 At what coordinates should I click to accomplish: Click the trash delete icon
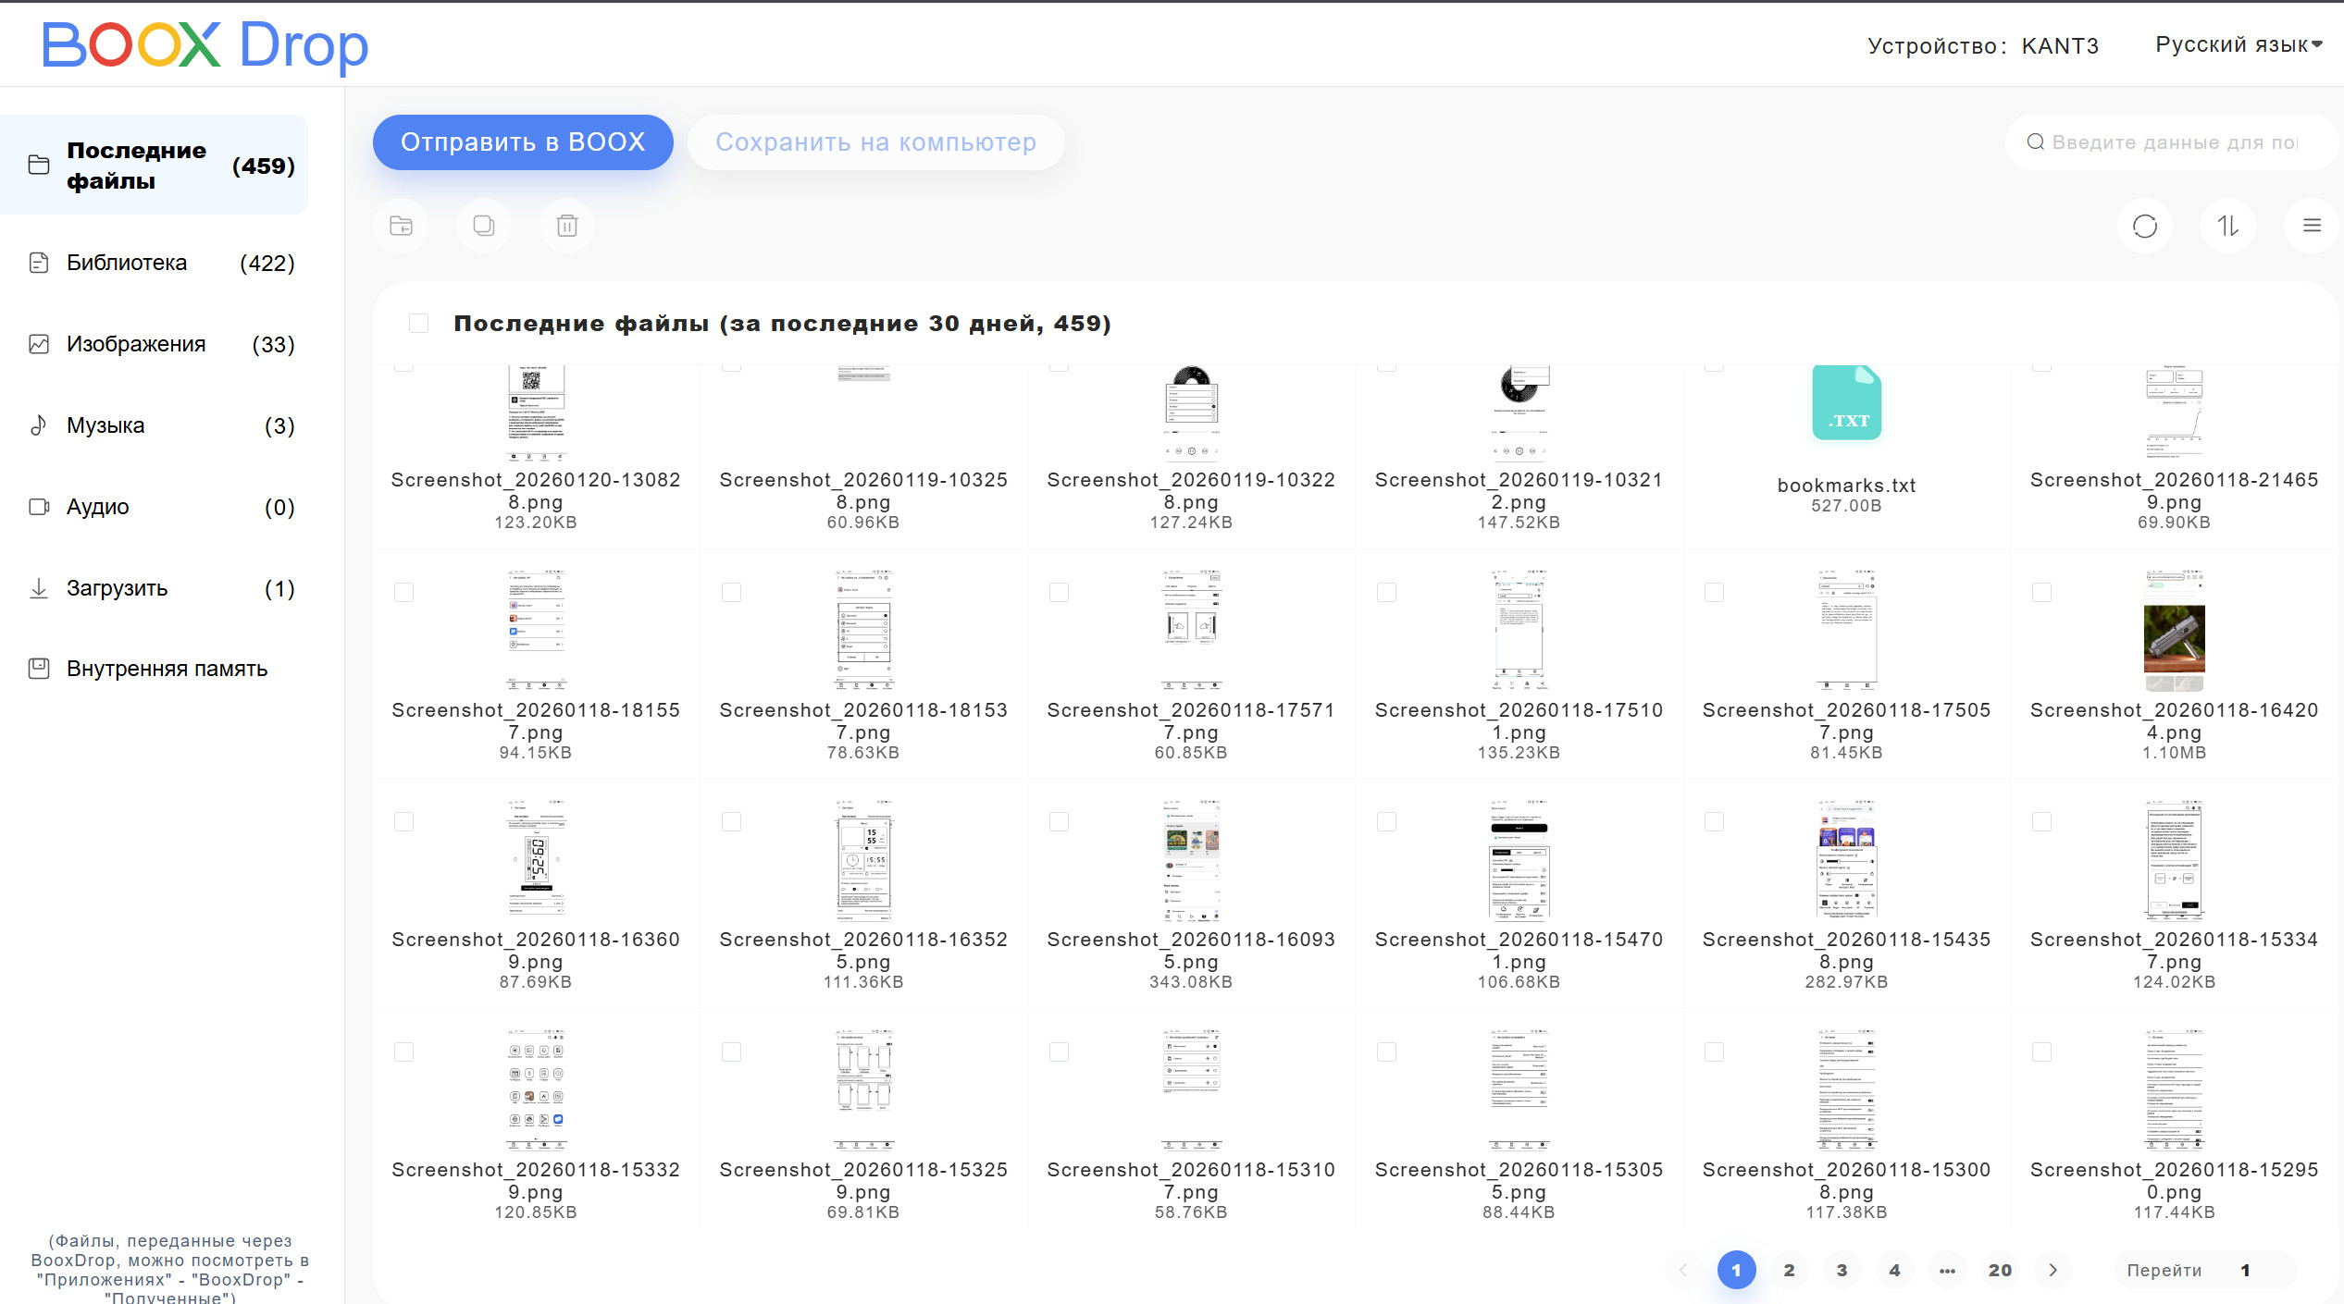(x=567, y=226)
